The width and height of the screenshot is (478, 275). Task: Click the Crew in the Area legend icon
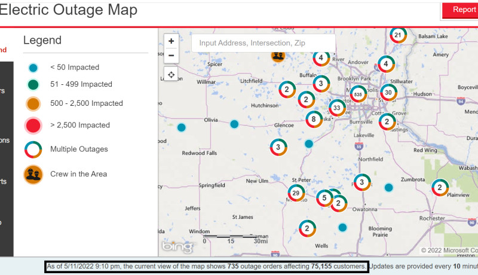coord(33,175)
